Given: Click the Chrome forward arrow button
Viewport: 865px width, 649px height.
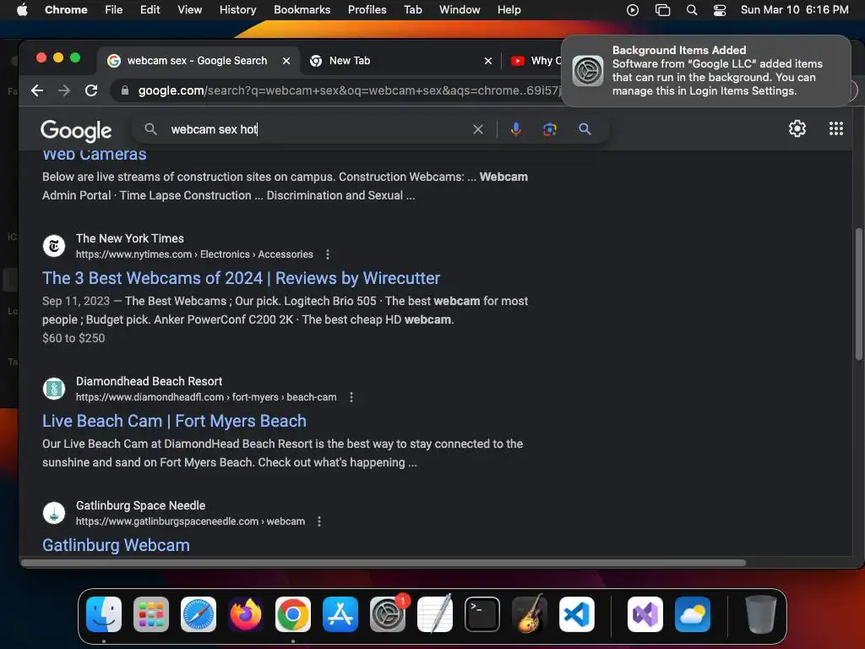Looking at the screenshot, I should pyautogui.click(x=64, y=90).
